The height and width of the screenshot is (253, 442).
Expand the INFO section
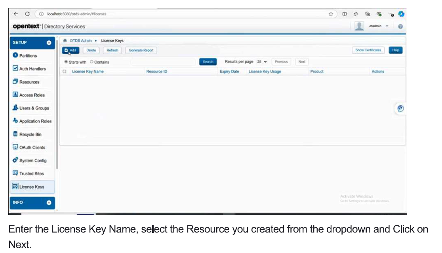(49, 203)
